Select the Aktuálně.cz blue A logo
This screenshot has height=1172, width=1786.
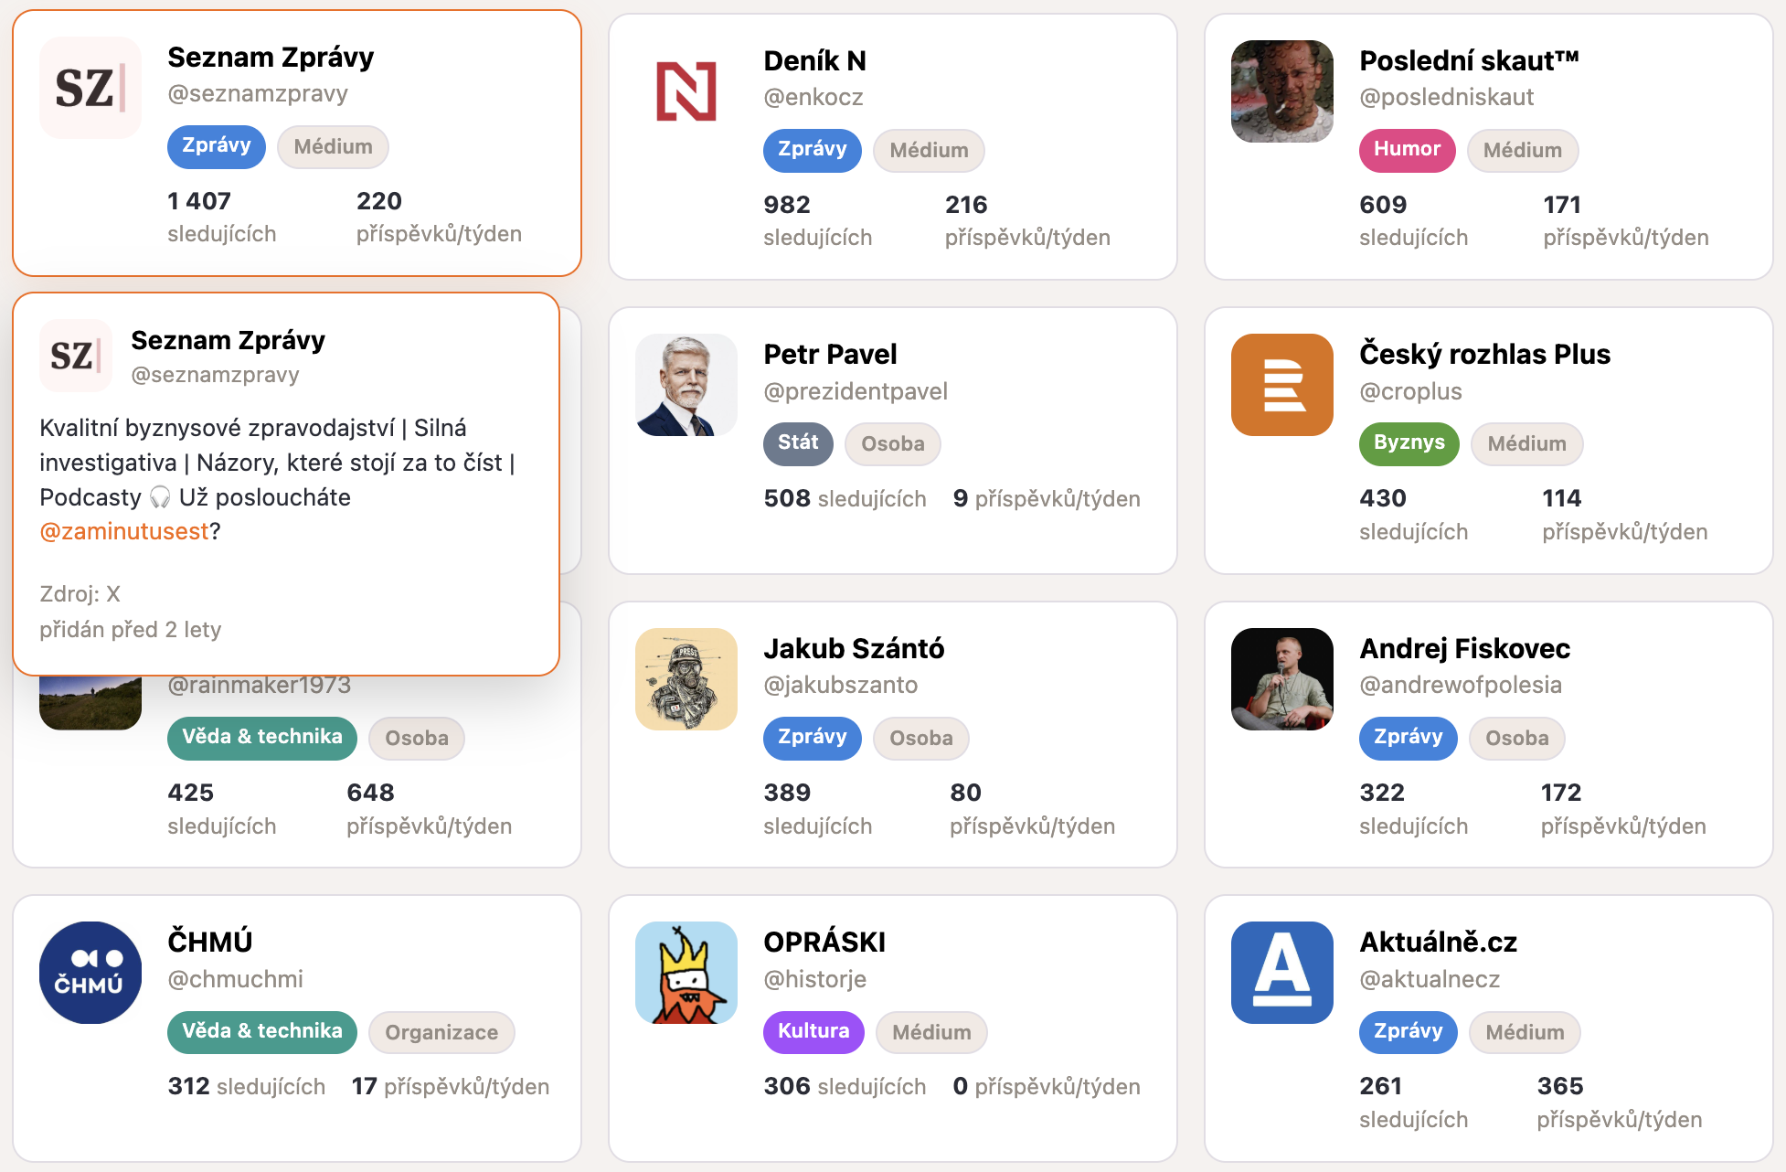coord(1282,973)
